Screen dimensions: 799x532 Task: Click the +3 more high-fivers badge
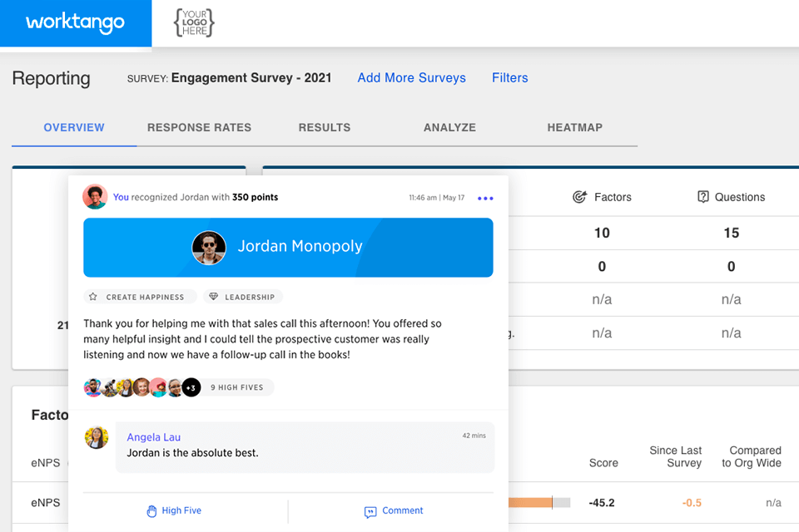tap(191, 387)
